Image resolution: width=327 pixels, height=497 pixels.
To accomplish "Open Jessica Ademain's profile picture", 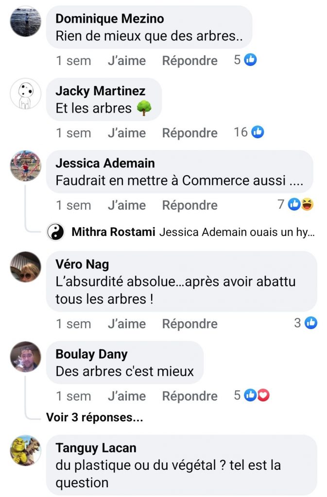I will (x=25, y=166).
